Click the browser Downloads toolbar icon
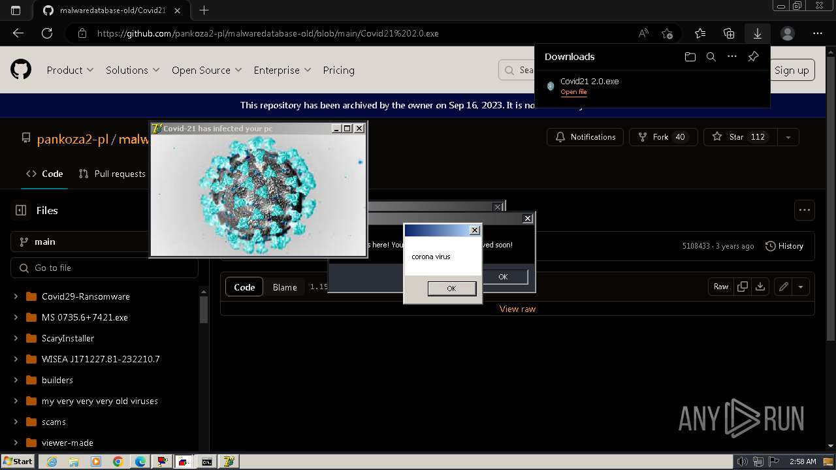The image size is (836, 470). 757,33
